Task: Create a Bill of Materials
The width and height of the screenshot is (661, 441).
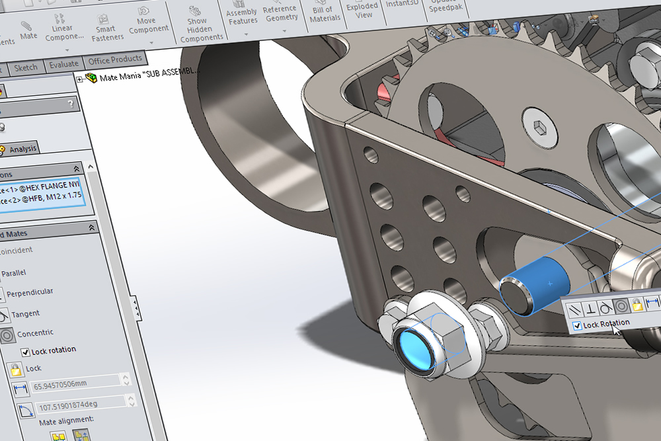Action: click(x=324, y=11)
